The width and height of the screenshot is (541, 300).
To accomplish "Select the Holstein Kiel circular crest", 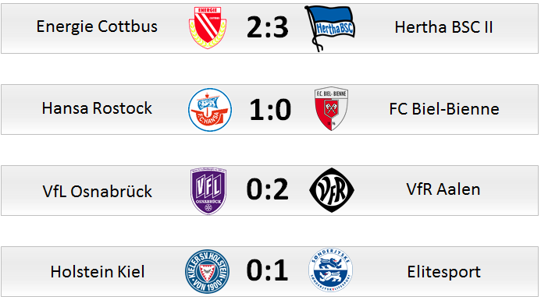I will [208, 271].
